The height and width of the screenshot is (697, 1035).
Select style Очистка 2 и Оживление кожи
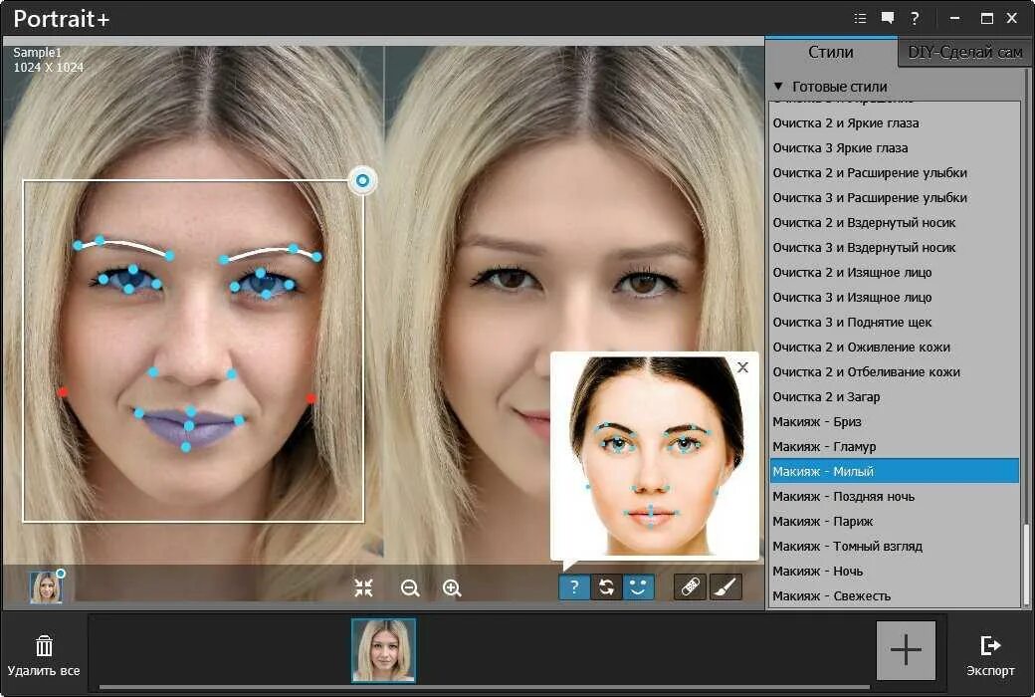tap(895, 347)
